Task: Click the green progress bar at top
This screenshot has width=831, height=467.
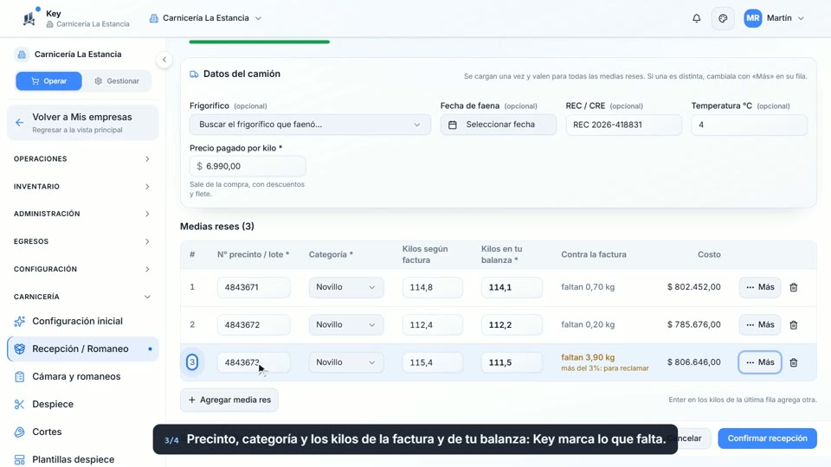Action: (x=259, y=42)
